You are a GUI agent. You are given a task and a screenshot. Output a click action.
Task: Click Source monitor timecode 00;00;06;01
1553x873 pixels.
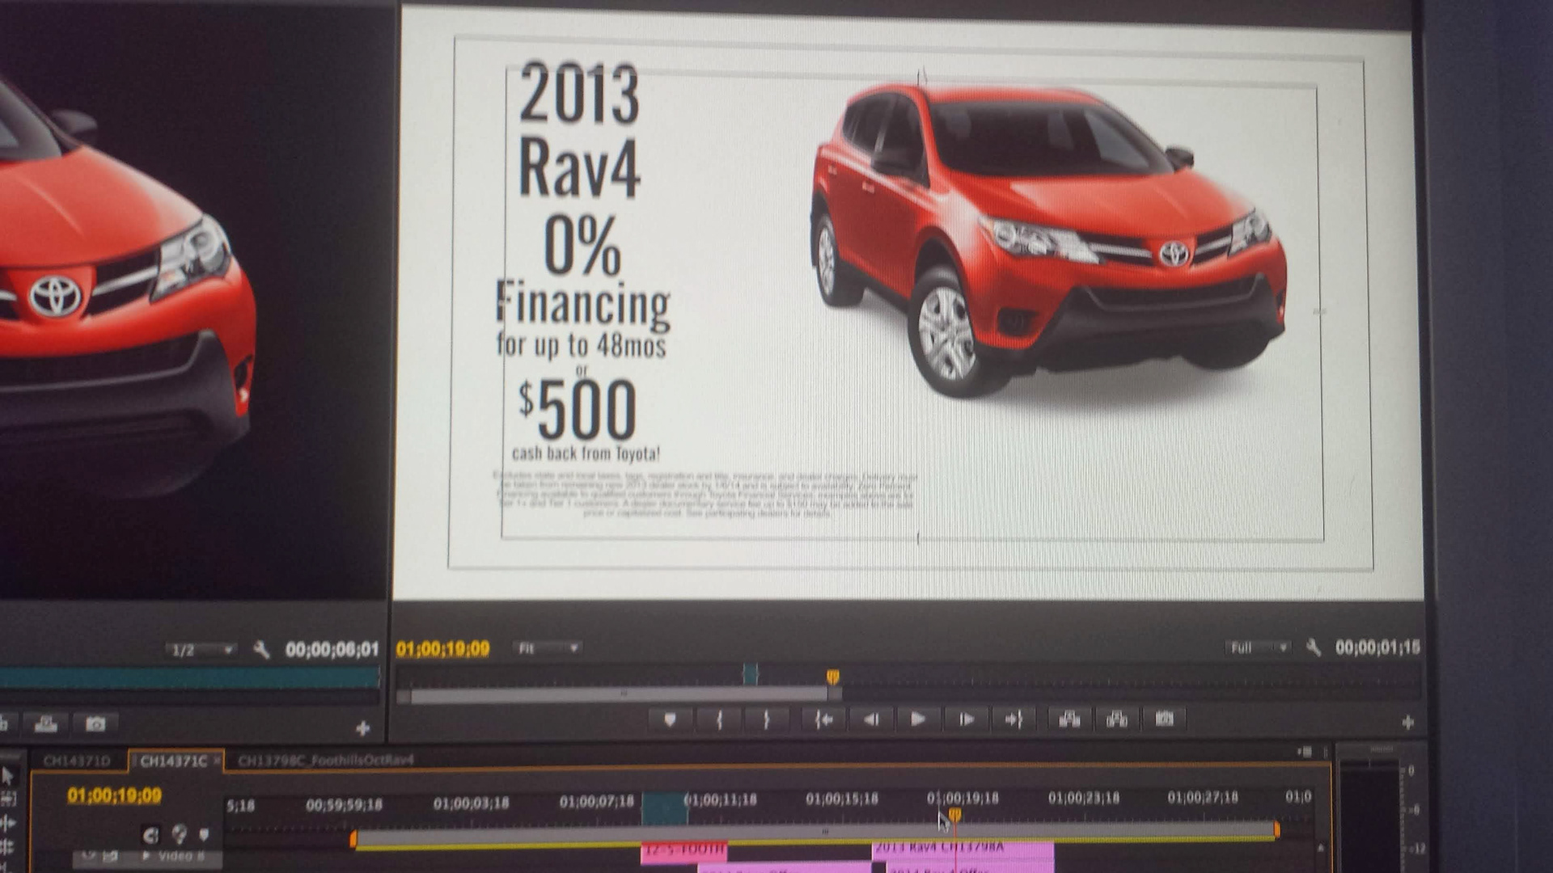332,649
